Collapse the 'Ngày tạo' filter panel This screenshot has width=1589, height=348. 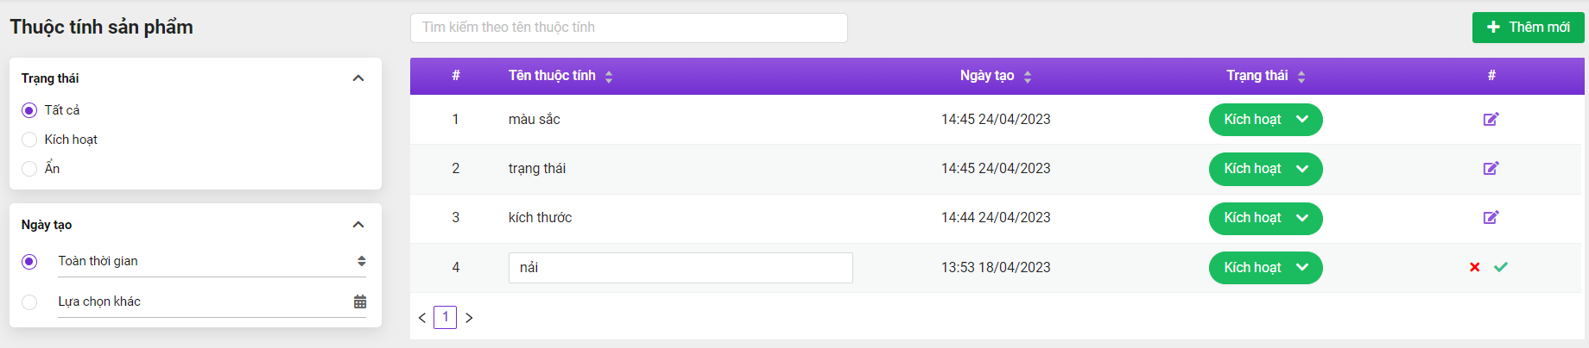click(358, 225)
